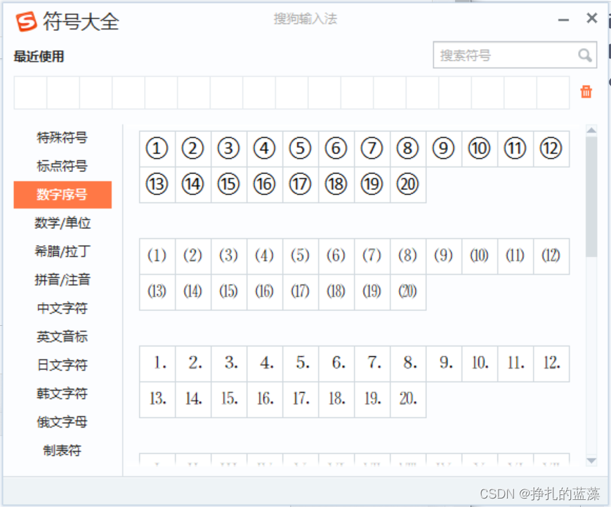Insert the circled number ⑤ symbol
Screen dimensions: 611x507
(x=301, y=149)
